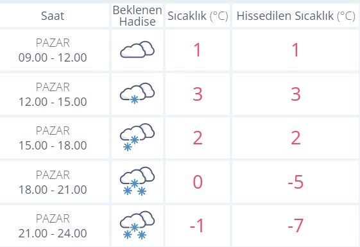Click the light snow icon for 12.00 - 15.00
The width and height of the screenshot is (360, 247).
coord(137,93)
